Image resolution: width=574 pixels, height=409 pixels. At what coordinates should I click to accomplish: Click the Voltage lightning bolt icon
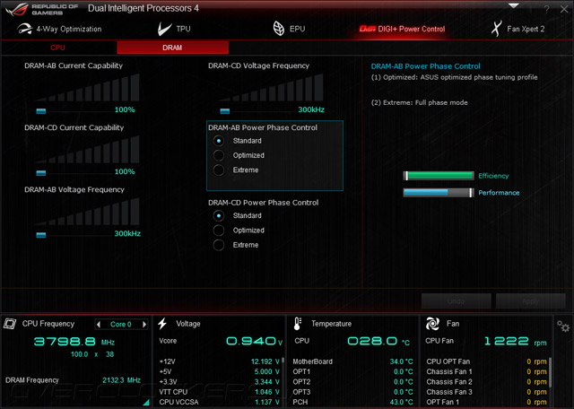click(x=162, y=323)
